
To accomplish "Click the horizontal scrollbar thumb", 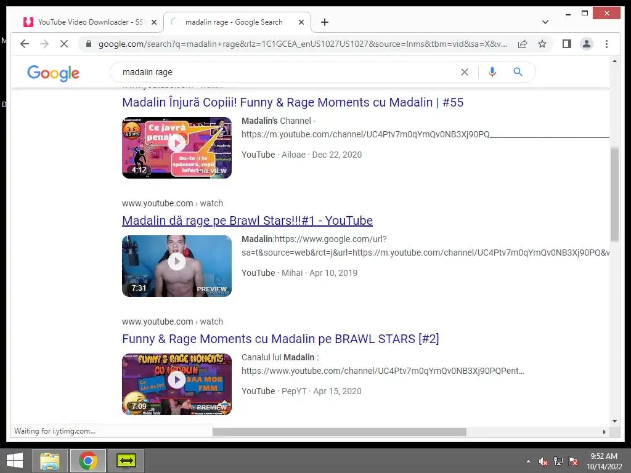I will (x=340, y=432).
